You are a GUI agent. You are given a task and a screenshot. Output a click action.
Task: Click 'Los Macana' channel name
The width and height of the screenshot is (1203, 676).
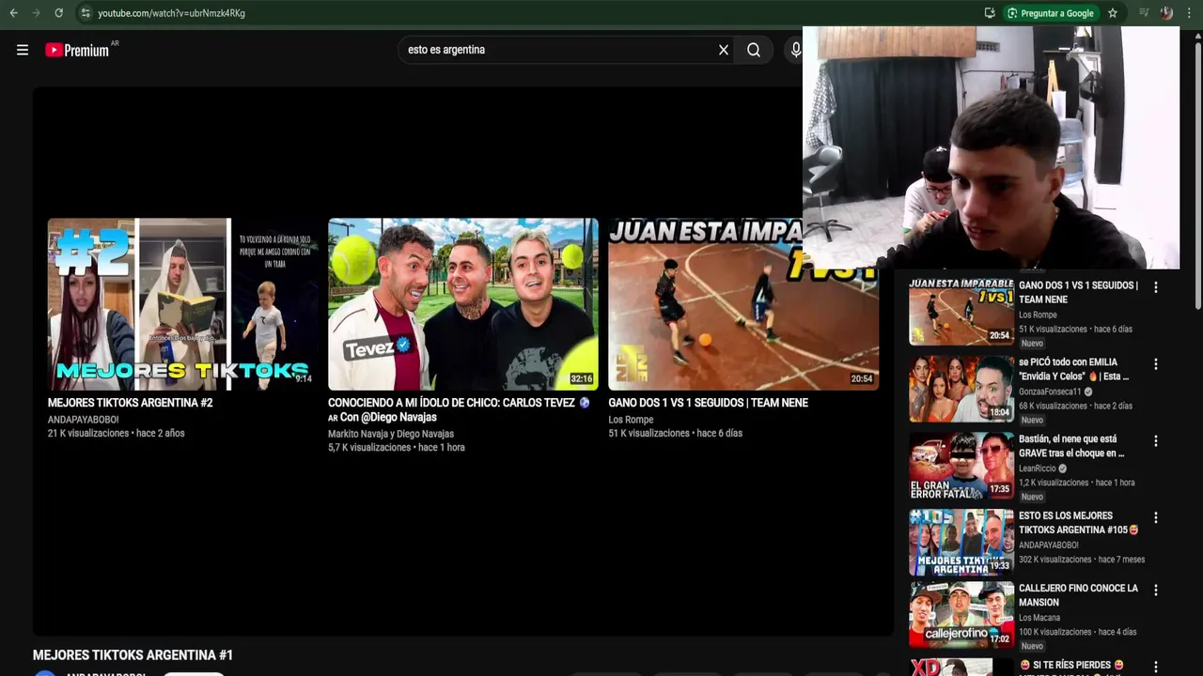(x=1039, y=618)
